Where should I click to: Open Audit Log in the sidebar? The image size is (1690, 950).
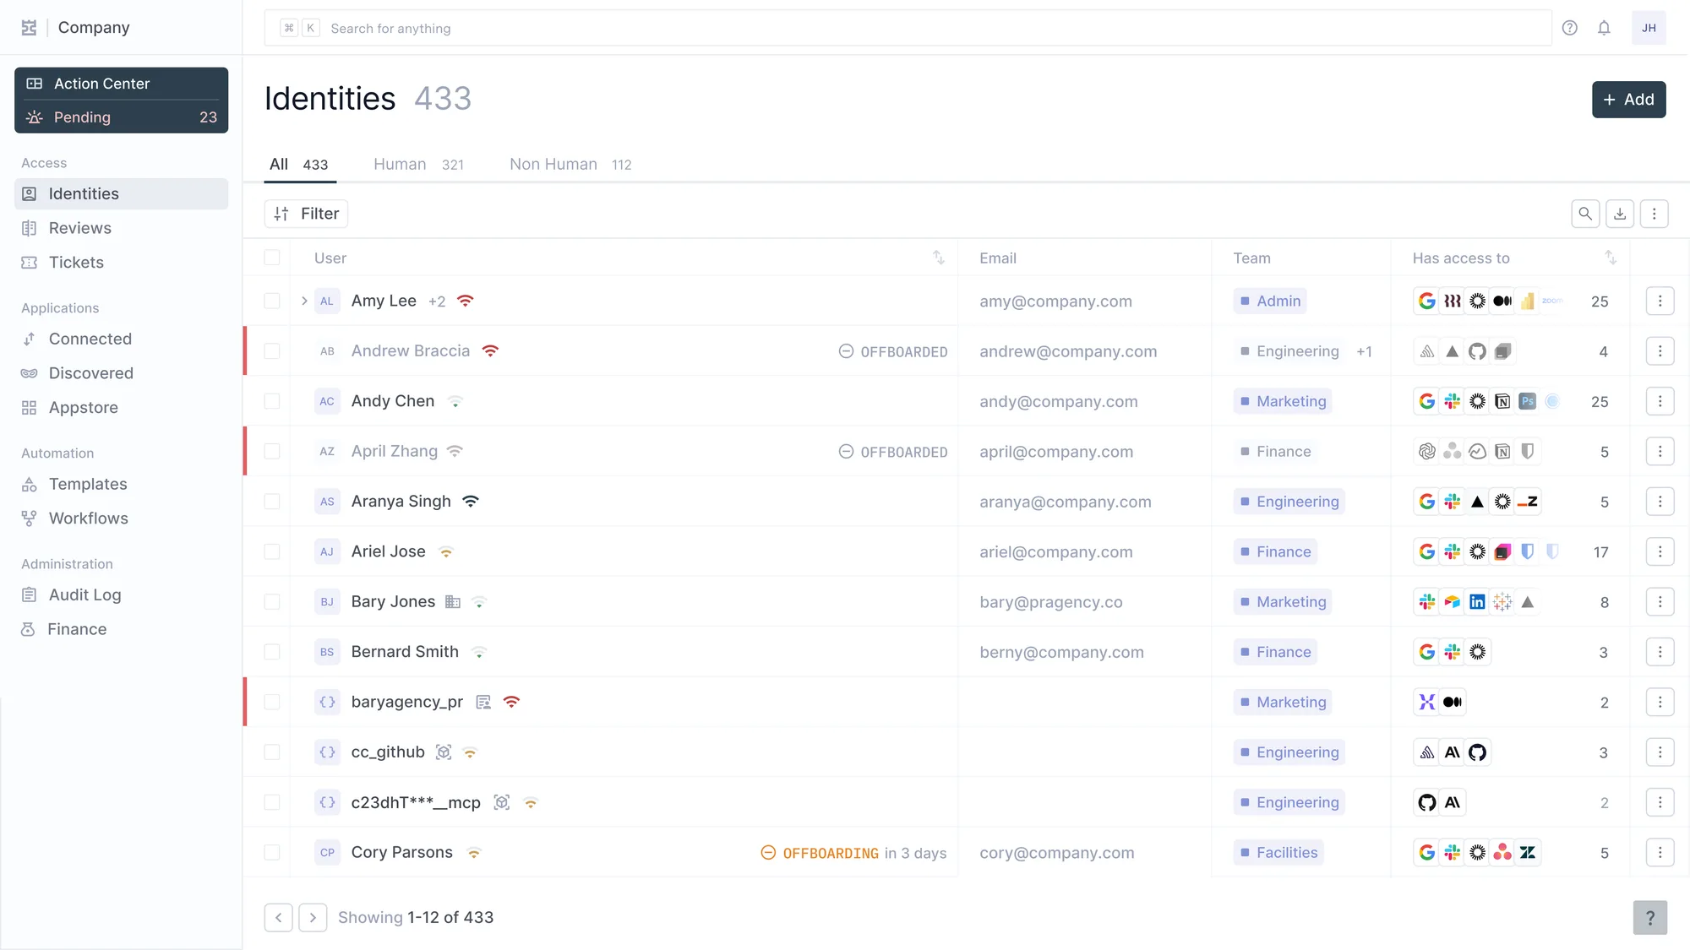click(121, 595)
